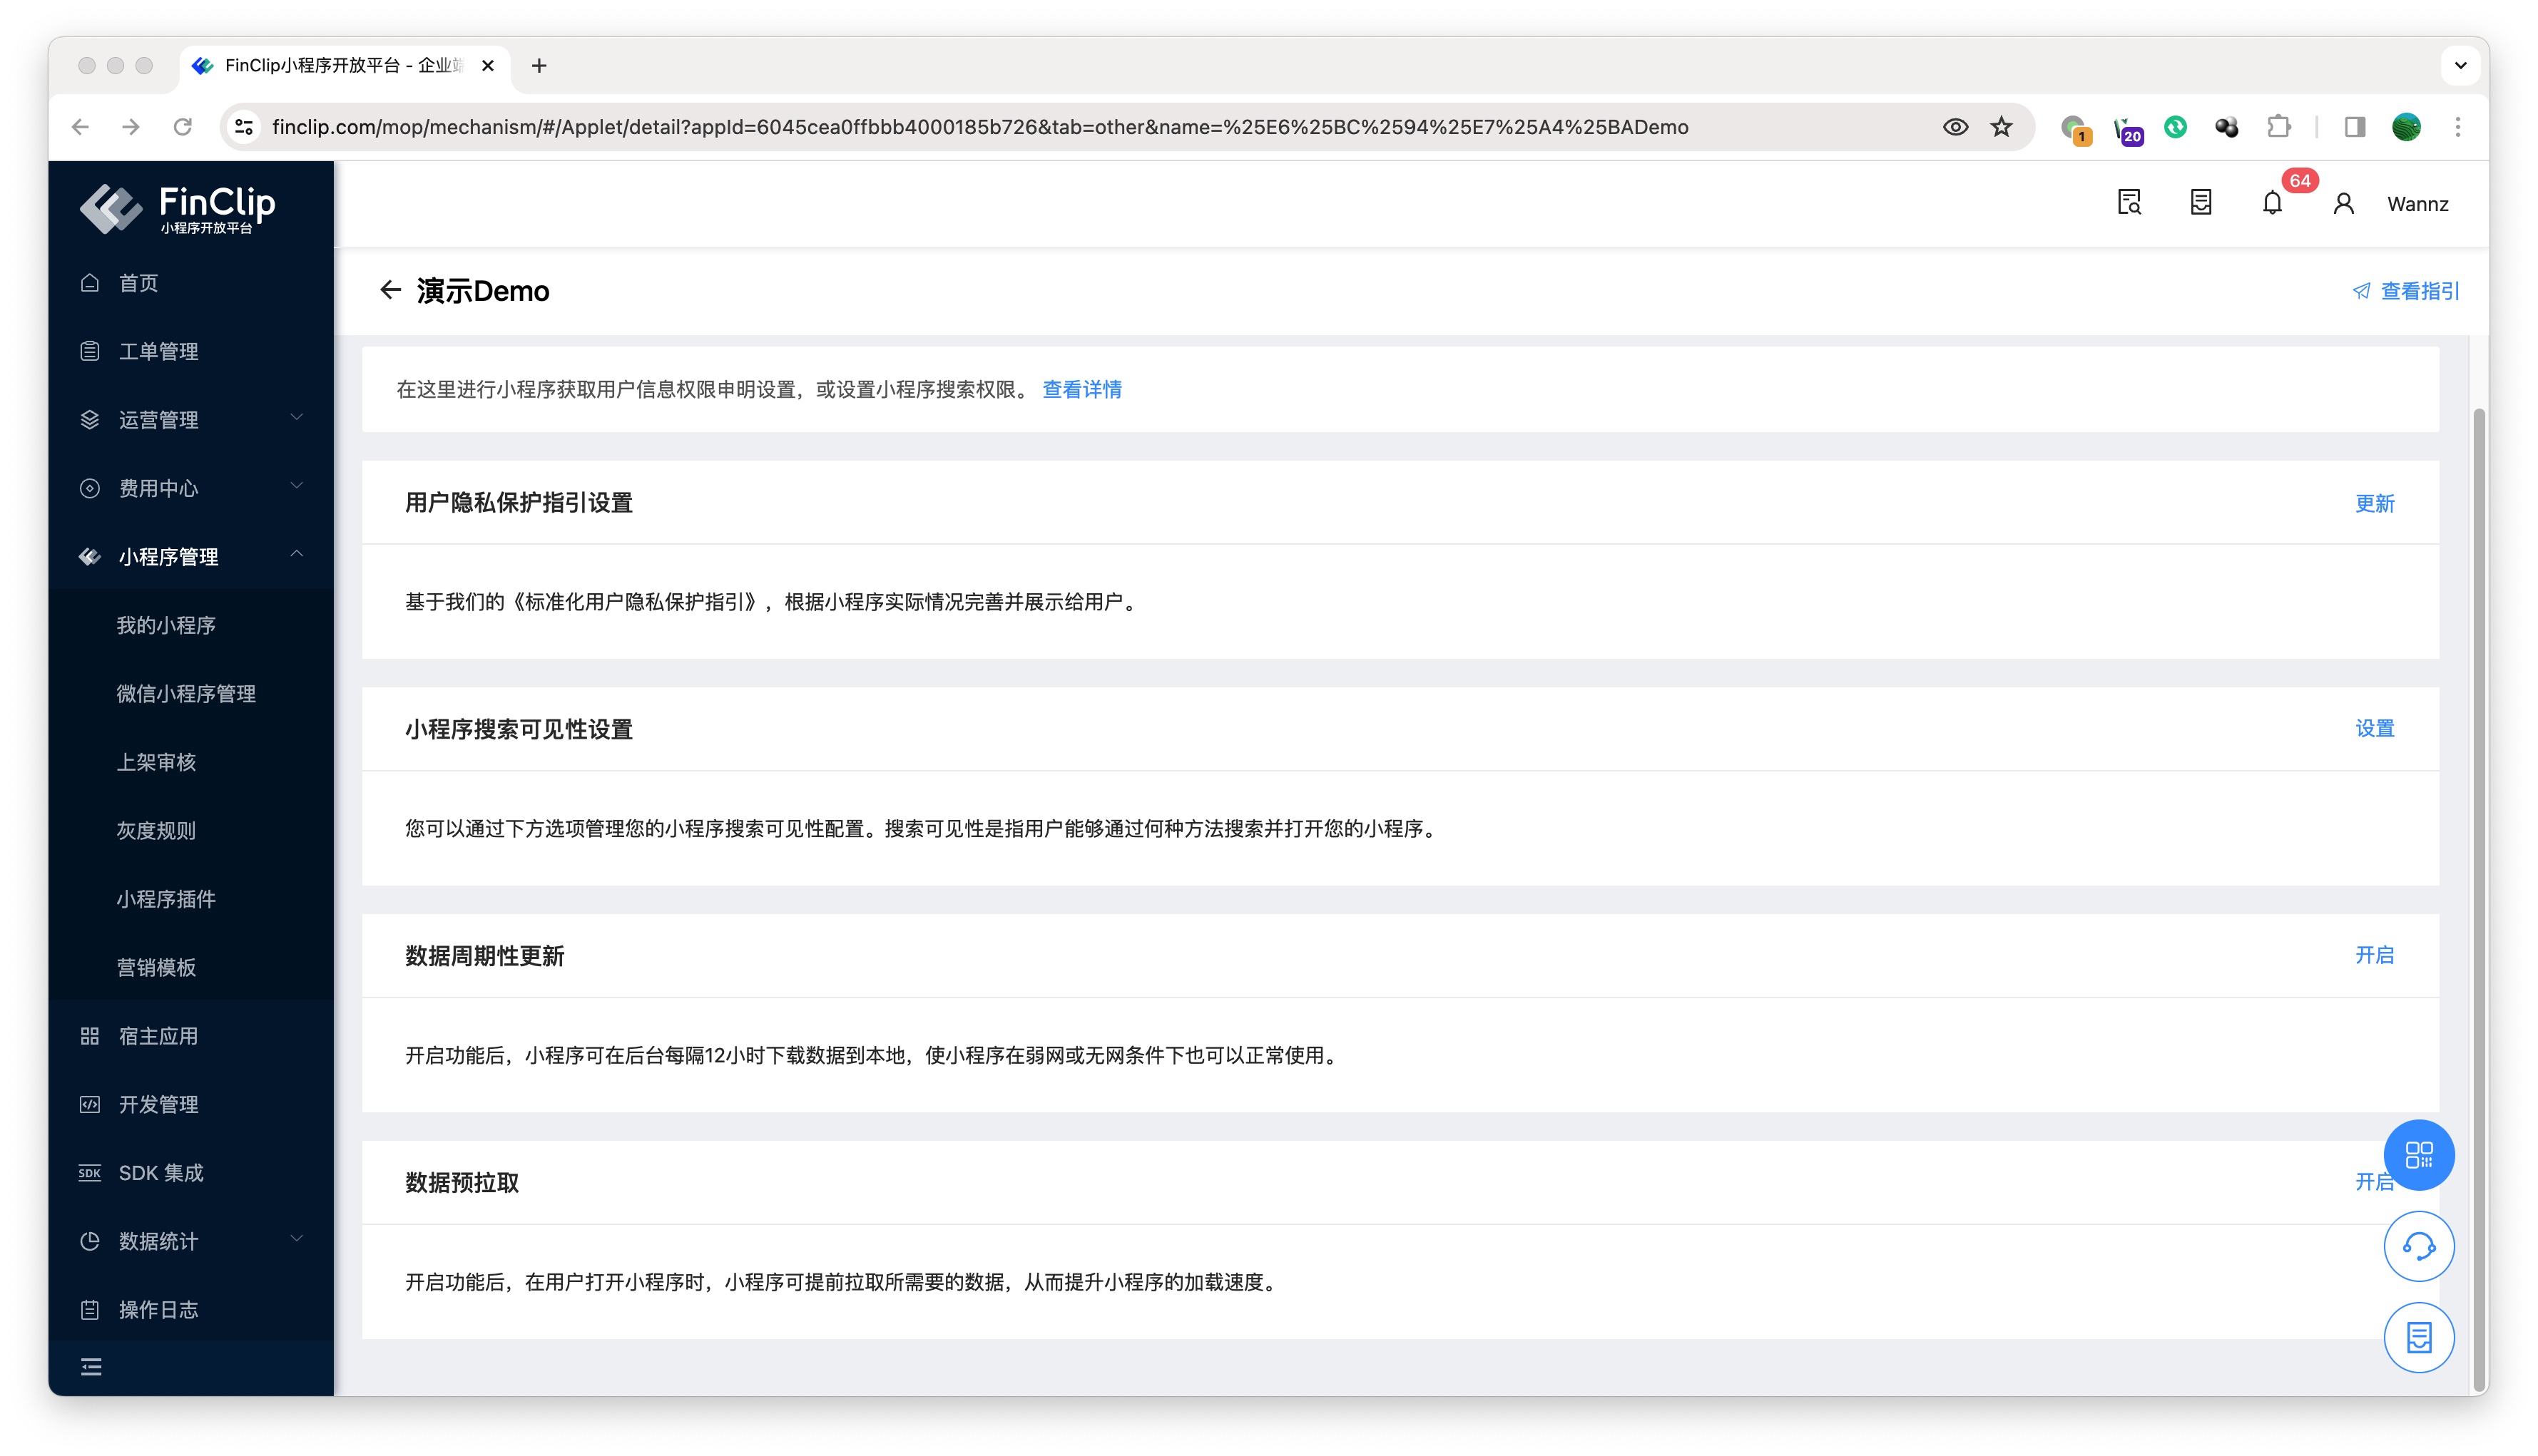Go back using arrow beside 演示Demo
This screenshot has height=1456, width=2538.
coord(390,291)
